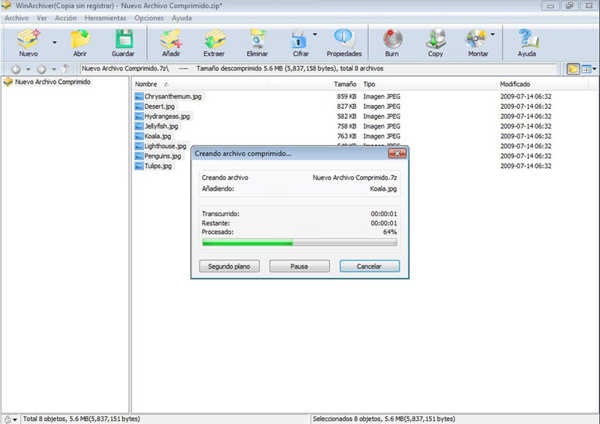The image size is (600, 424).
Task: Sort by the Tamaño column header
Action: pyautogui.click(x=313, y=84)
